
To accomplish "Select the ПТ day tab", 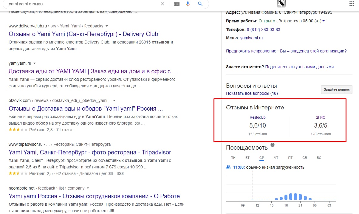I will [x=290, y=158].
